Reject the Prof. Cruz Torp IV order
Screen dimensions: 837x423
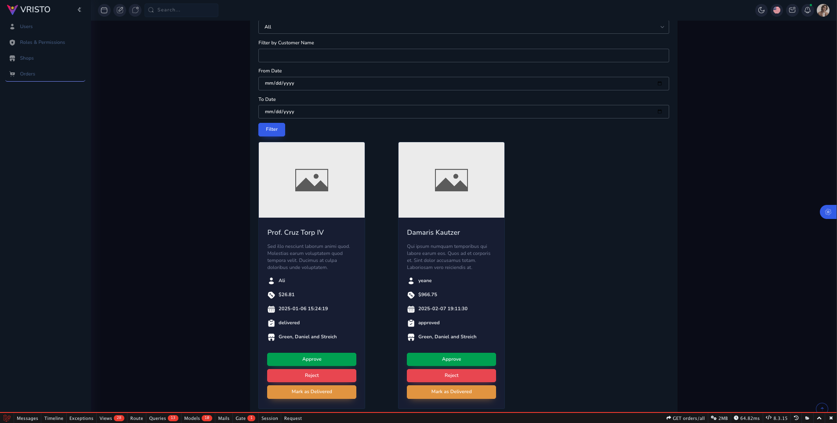click(x=312, y=376)
